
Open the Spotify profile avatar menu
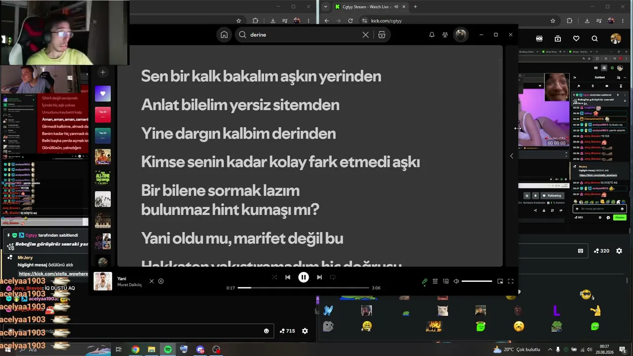[461, 35]
